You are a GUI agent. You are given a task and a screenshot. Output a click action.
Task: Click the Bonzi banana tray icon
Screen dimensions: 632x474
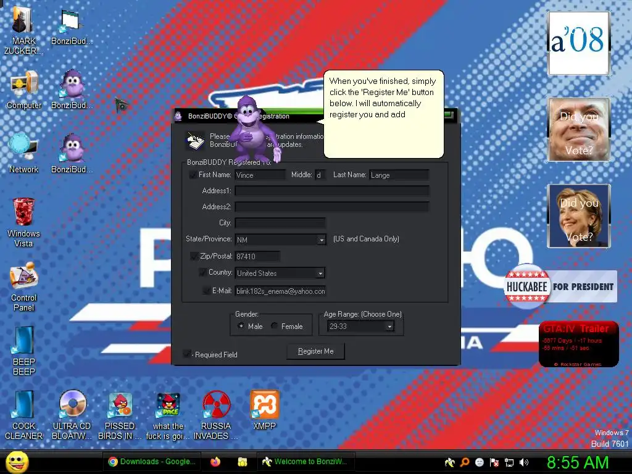pyautogui.click(x=449, y=462)
